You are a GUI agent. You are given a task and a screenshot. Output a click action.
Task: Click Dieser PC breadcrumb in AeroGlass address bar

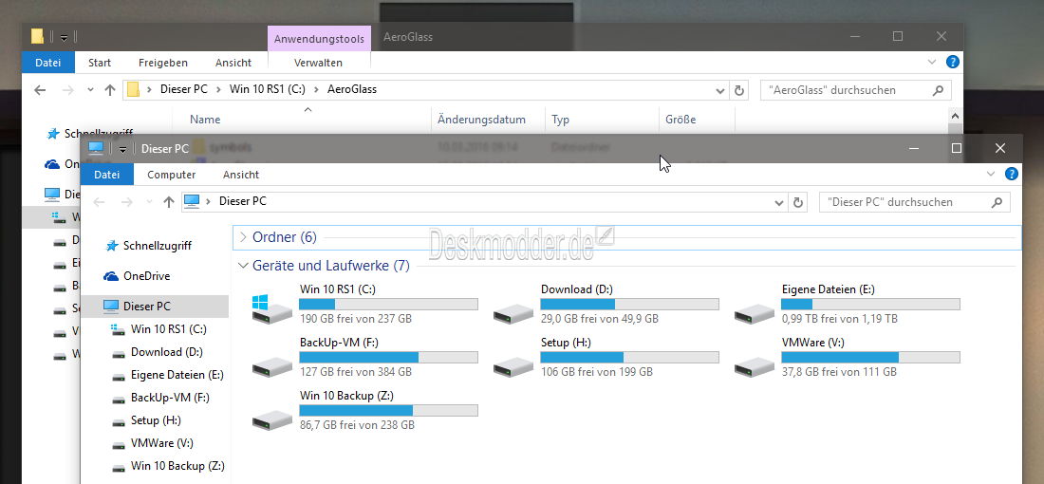184,89
